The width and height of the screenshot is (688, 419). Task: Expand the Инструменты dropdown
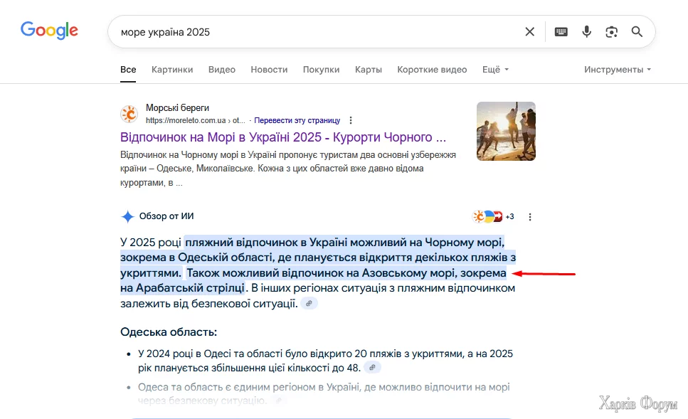coord(618,69)
